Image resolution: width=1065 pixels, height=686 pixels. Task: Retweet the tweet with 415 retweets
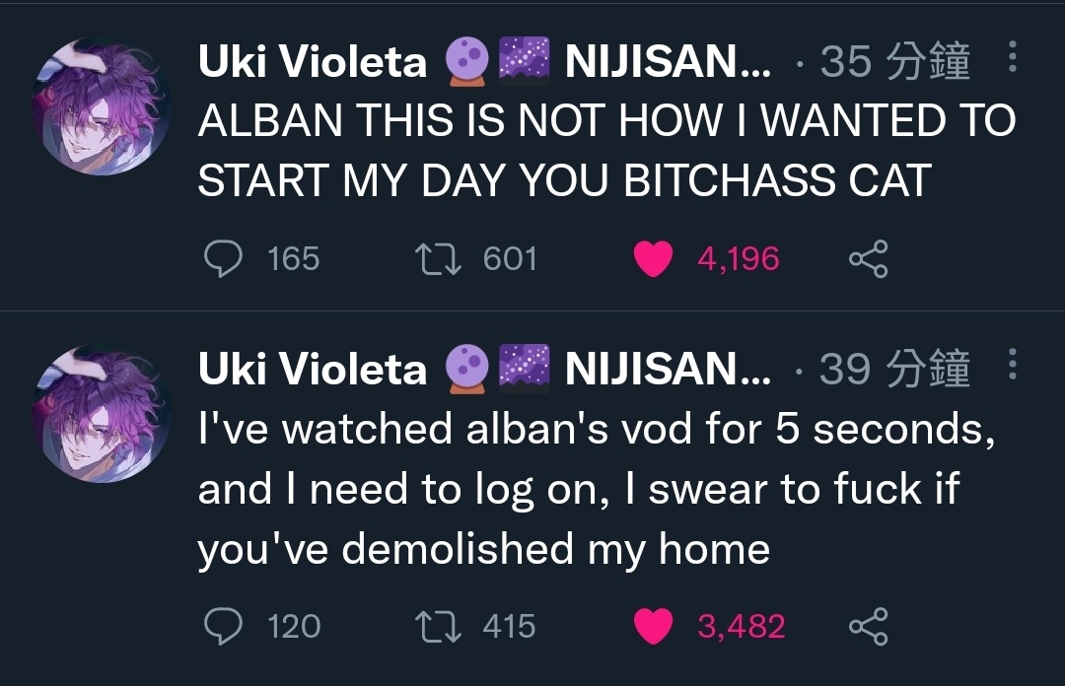pyautogui.click(x=438, y=627)
